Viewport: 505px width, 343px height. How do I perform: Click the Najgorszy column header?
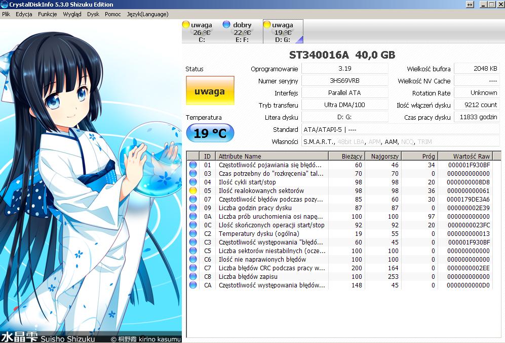(383, 156)
